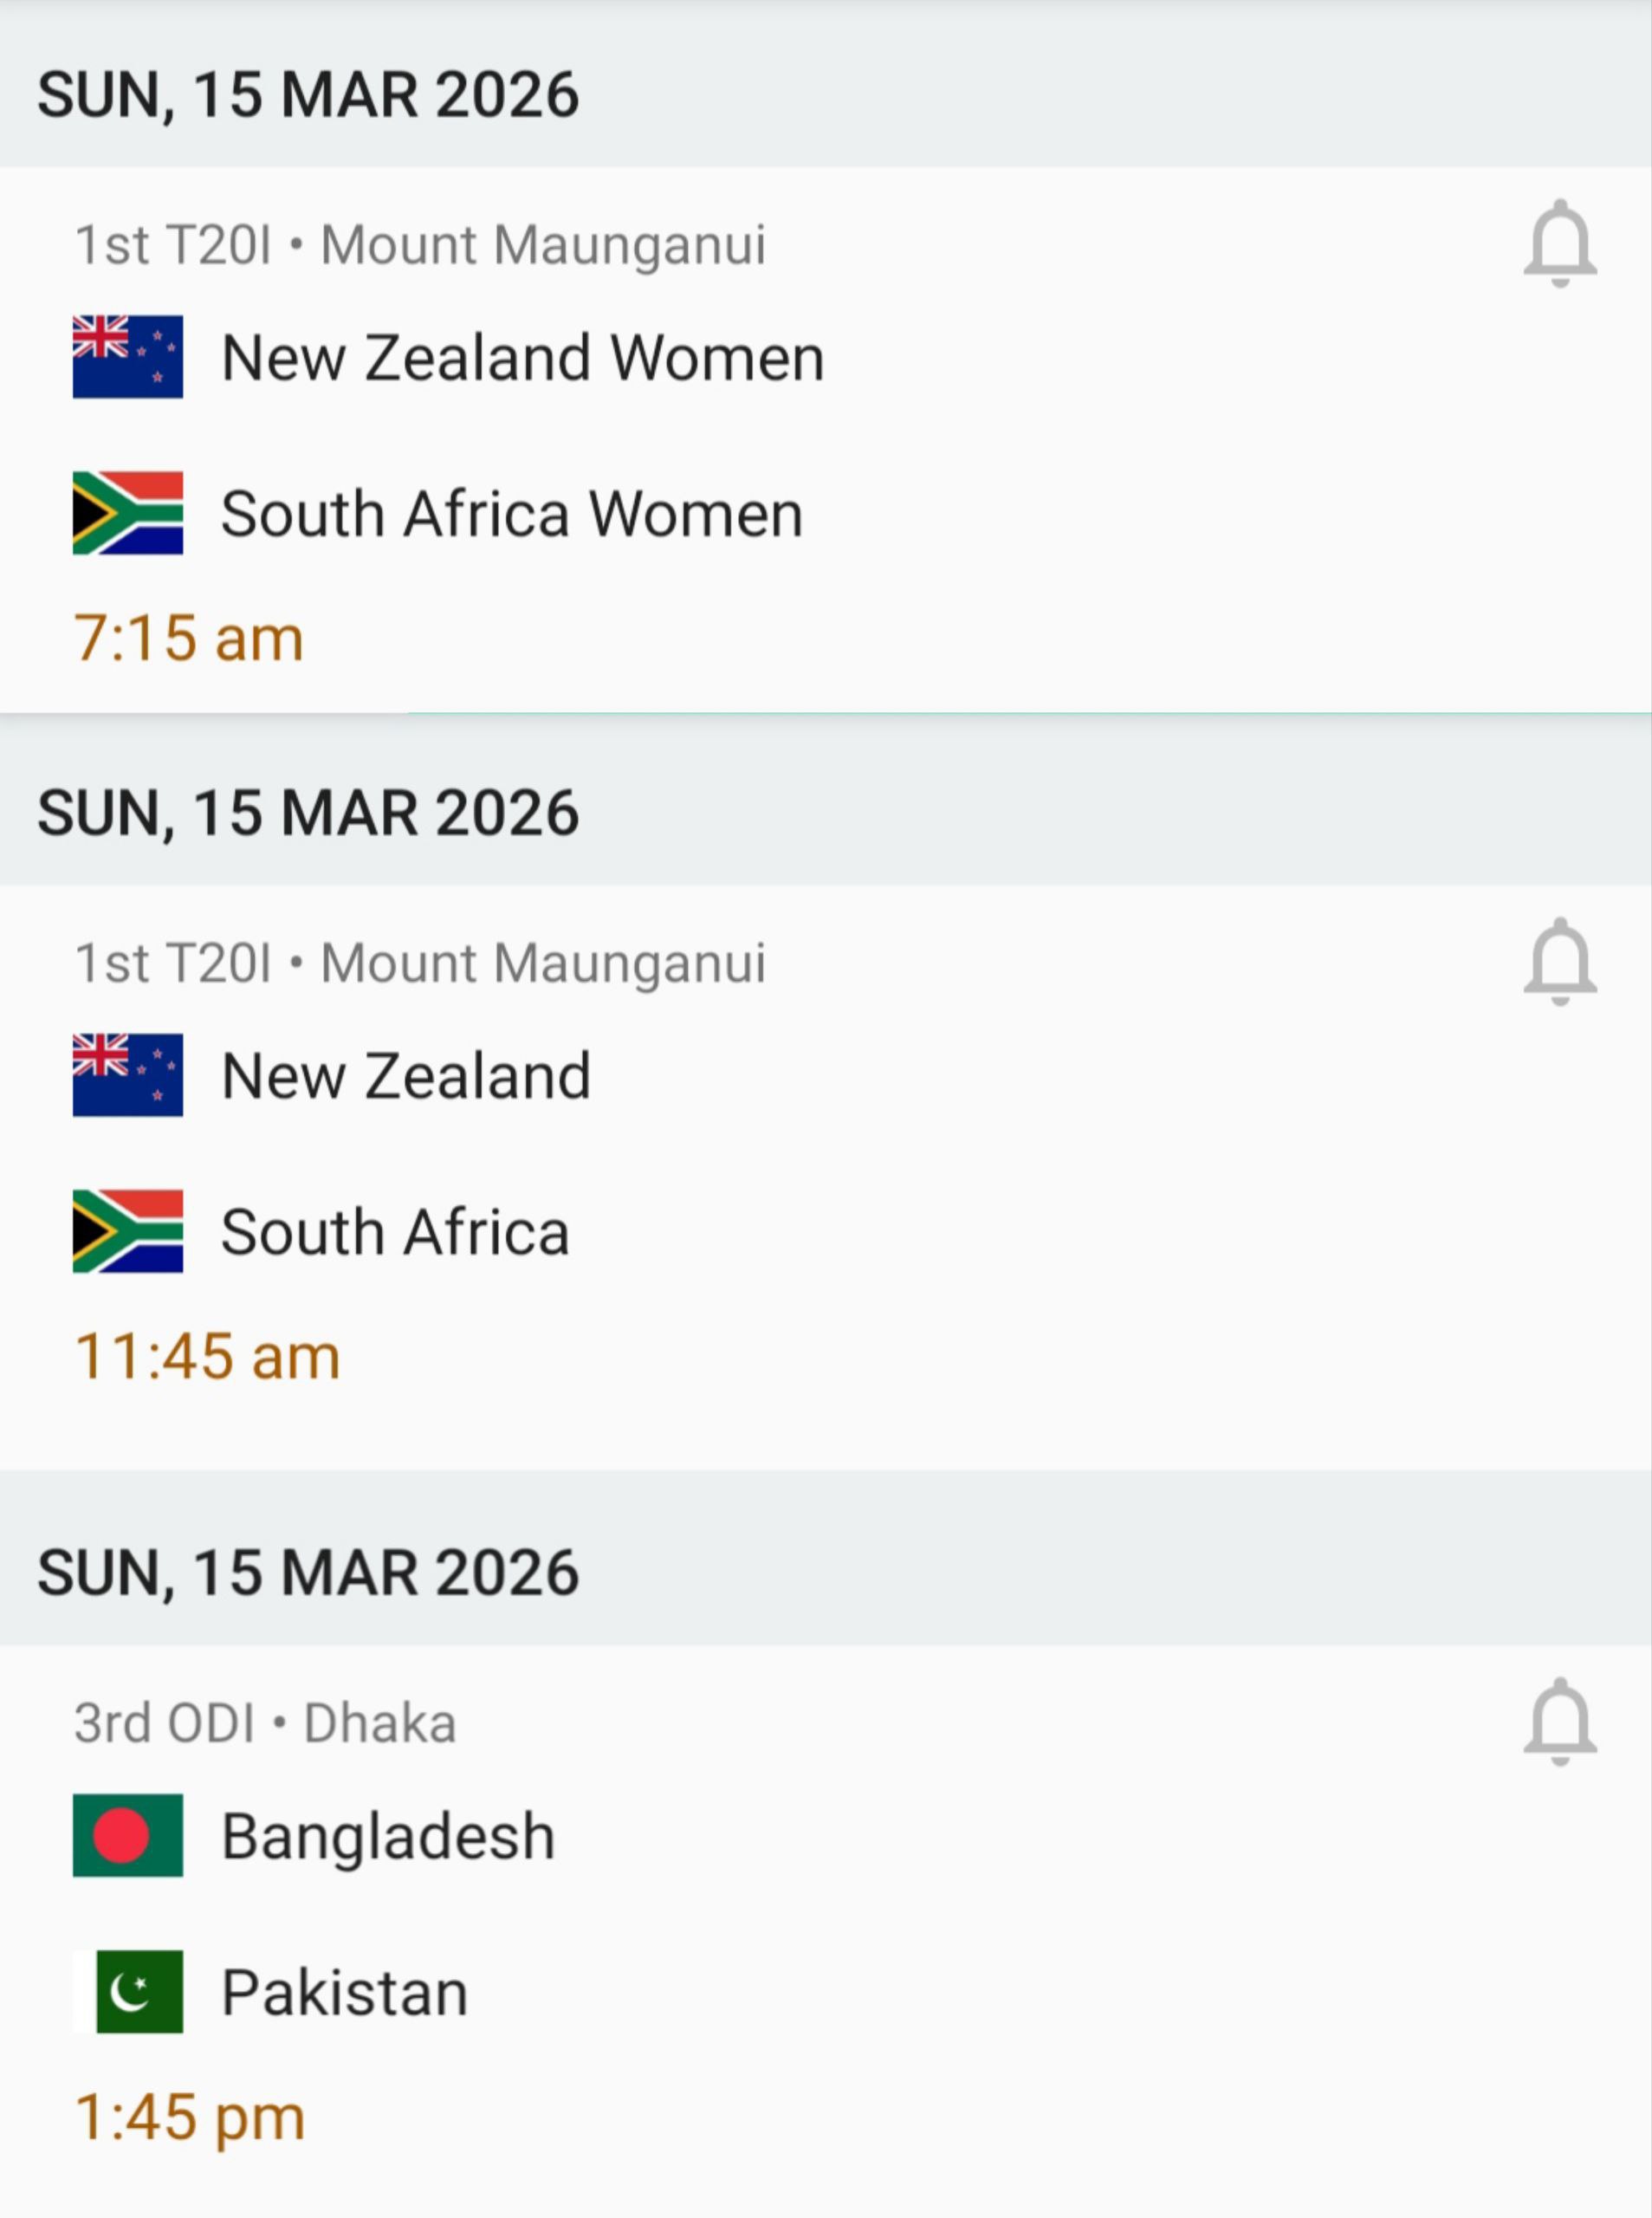Click the 7:15 am match time
The width and height of the screenshot is (1652, 2218).
tap(189, 638)
